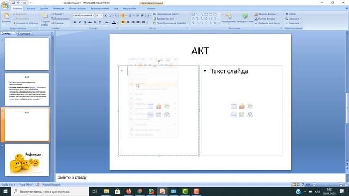
Task: Align text right in the paragraph group
Action: (133, 22)
